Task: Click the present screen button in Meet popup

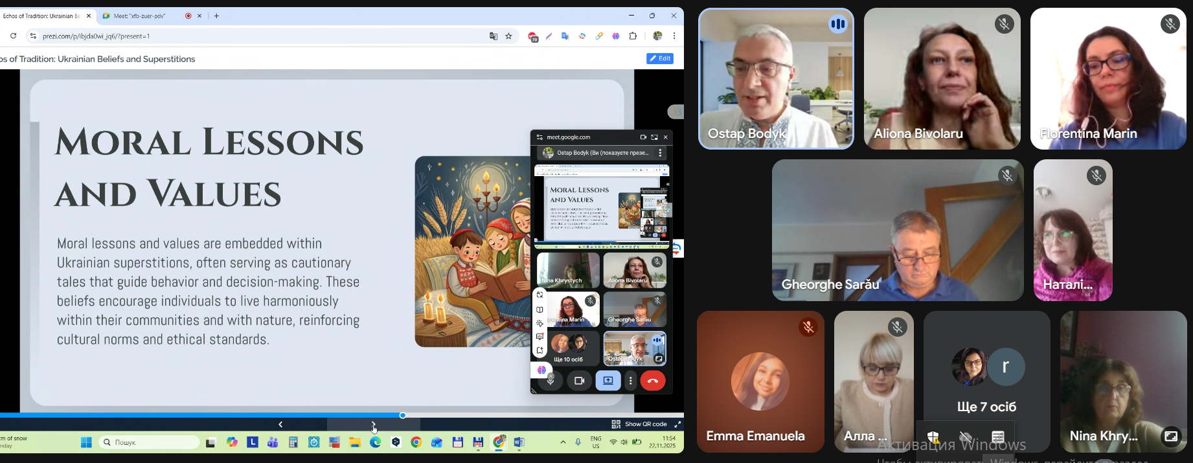Action: pos(608,381)
